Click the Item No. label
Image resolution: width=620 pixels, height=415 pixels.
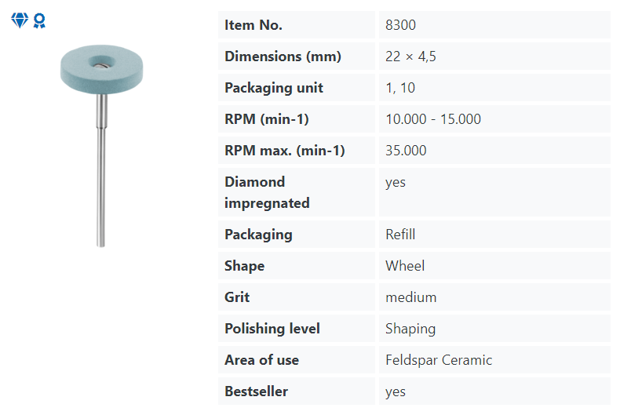(x=253, y=25)
